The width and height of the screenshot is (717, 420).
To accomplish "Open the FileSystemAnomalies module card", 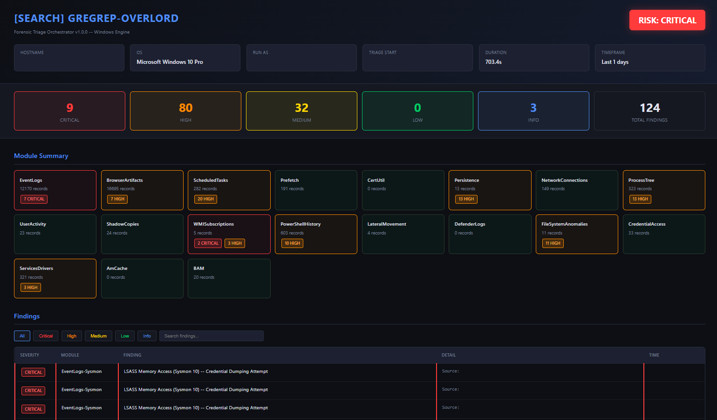I will pos(577,234).
